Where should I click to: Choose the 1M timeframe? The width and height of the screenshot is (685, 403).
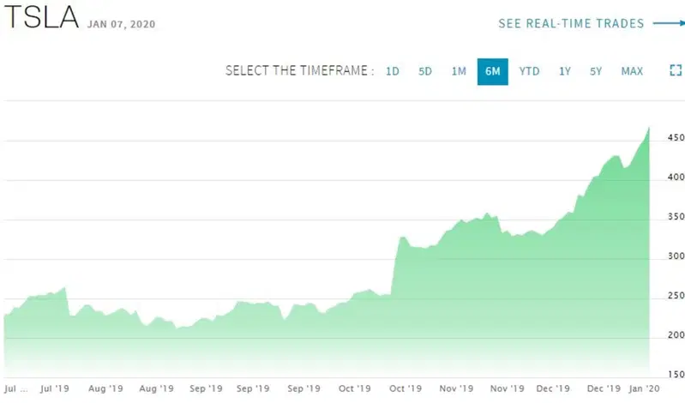(459, 71)
